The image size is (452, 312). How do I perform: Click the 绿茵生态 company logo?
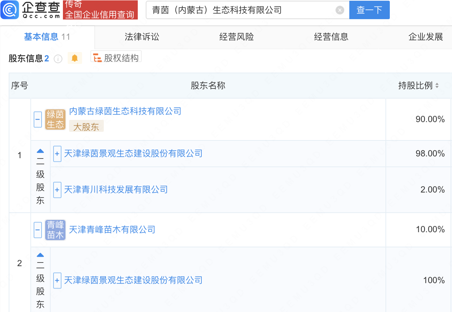[x=55, y=120]
